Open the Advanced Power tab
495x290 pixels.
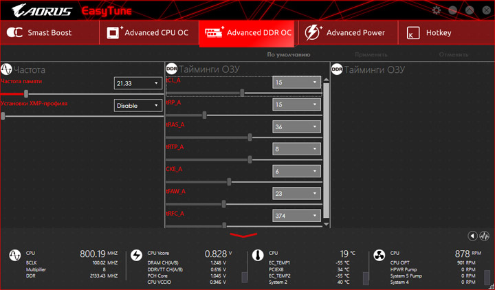click(348, 32)
